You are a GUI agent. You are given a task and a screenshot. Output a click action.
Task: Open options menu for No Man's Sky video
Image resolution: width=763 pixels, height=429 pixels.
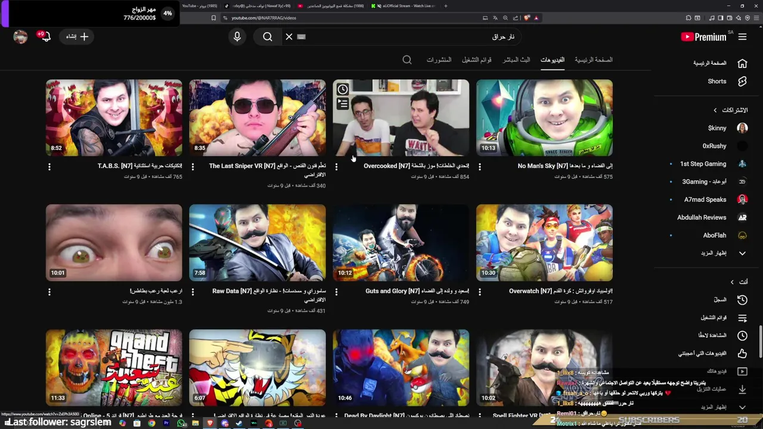pos(480,167)
